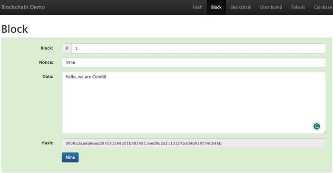Image resolution: width=333 pixels, height=173 pixels.
Task: Click the "Nonce:" label
Action: (46, 62)
